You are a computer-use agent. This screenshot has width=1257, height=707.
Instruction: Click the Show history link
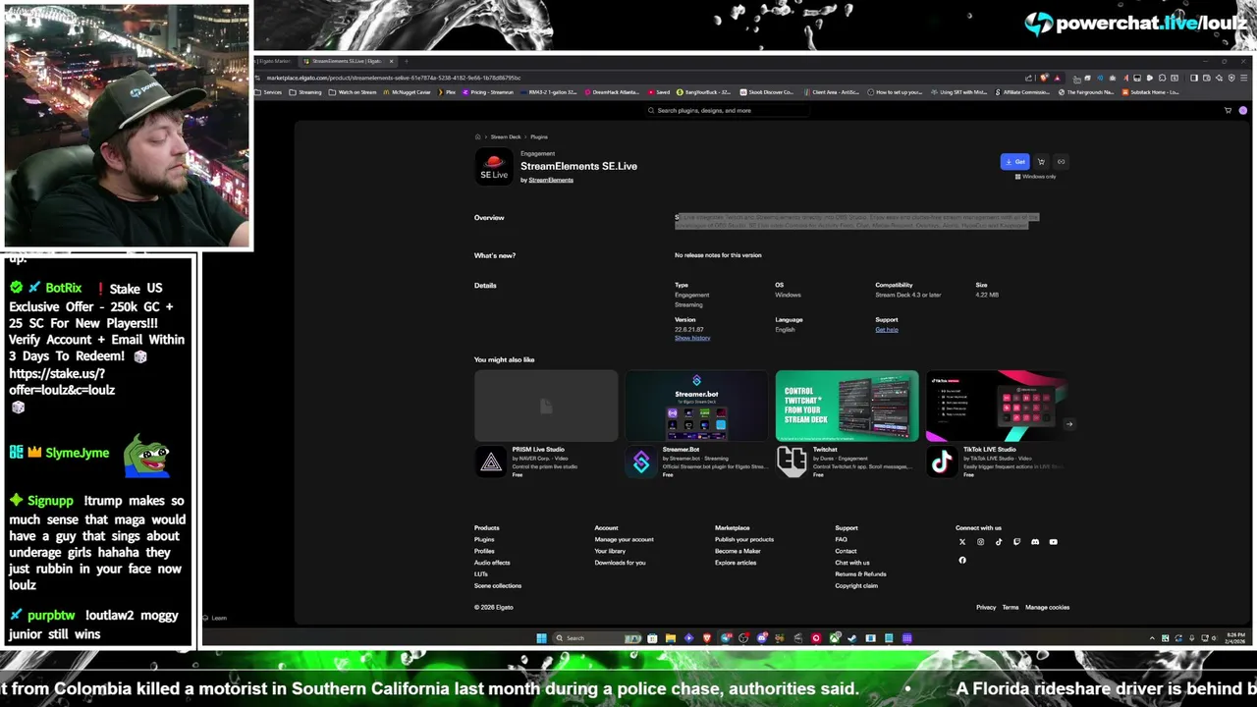692,338
